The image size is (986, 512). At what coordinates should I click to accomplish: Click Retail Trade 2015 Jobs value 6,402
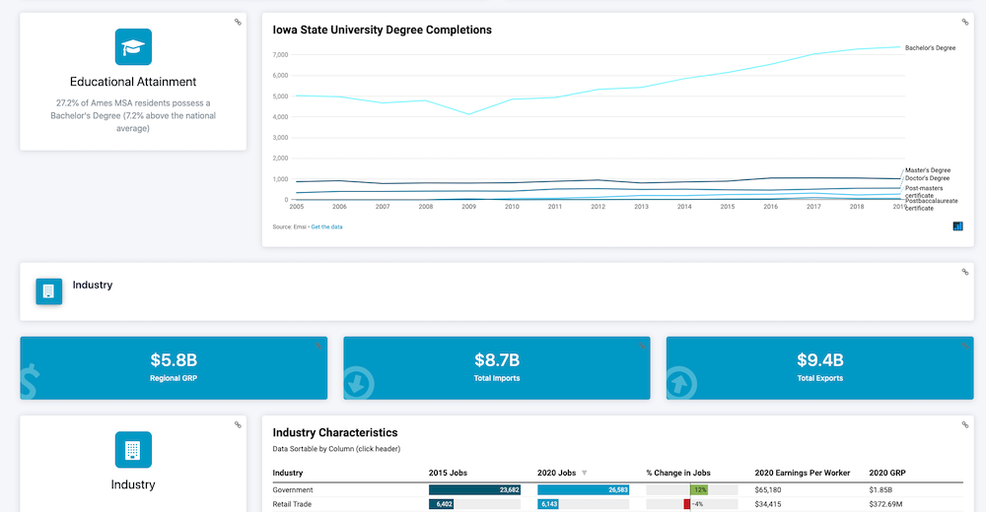(x=442, y=504)
